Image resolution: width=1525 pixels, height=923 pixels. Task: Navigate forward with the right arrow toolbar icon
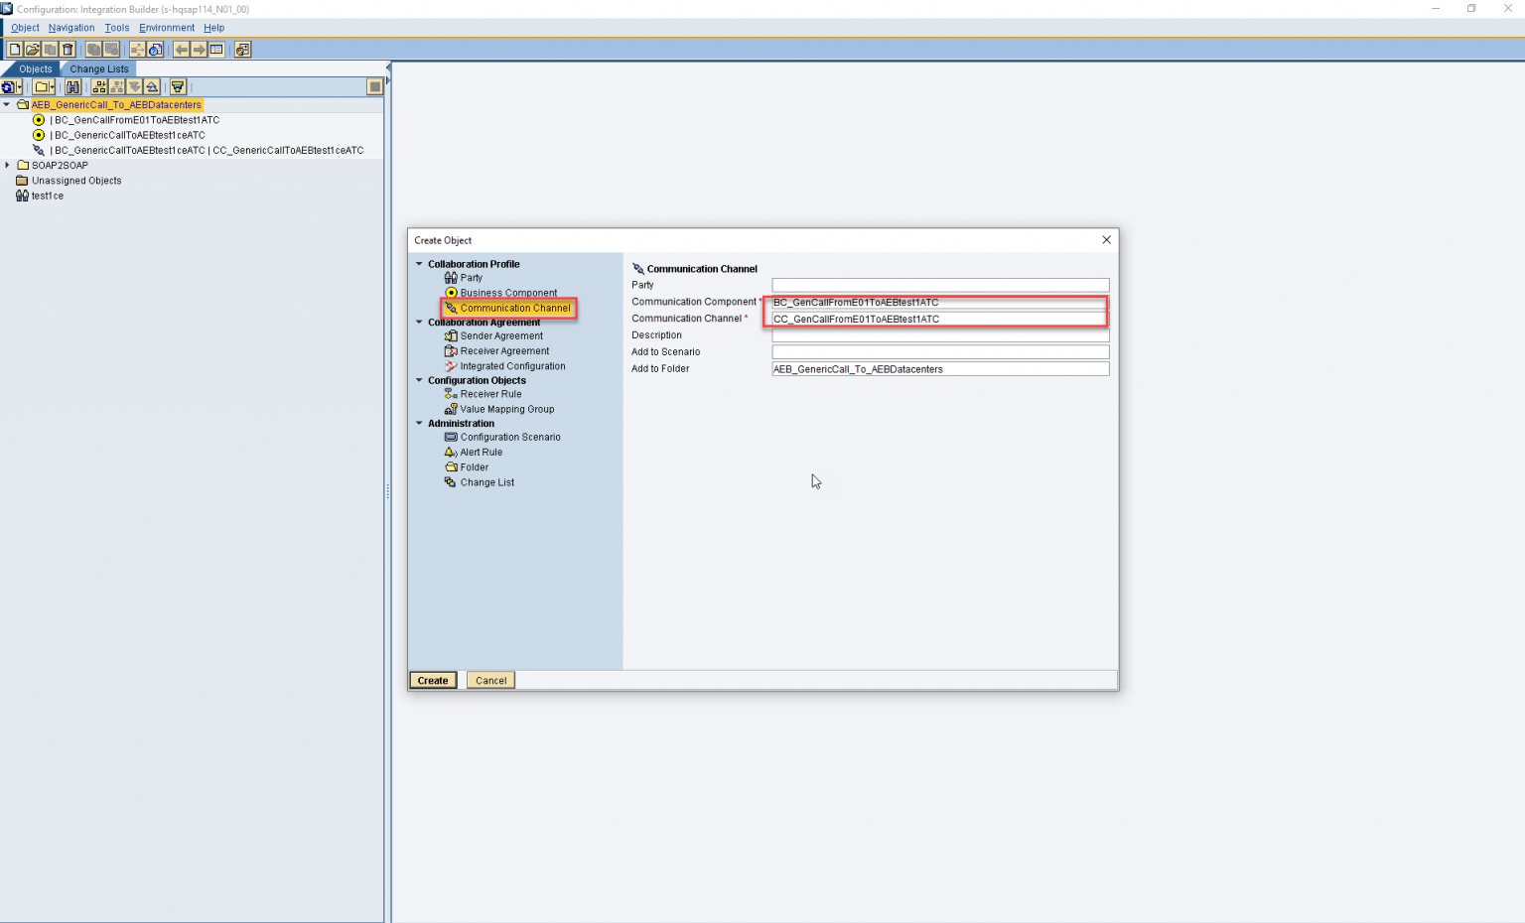coord(198,49)
